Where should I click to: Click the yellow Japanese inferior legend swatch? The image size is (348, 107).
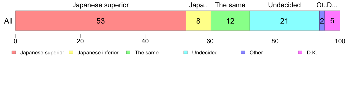tap(71, 53)
